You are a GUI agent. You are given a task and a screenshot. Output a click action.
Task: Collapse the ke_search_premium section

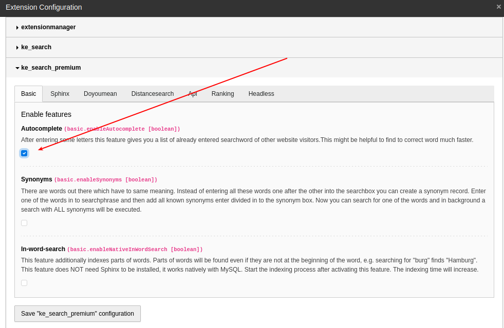click(x=50, y=67)
